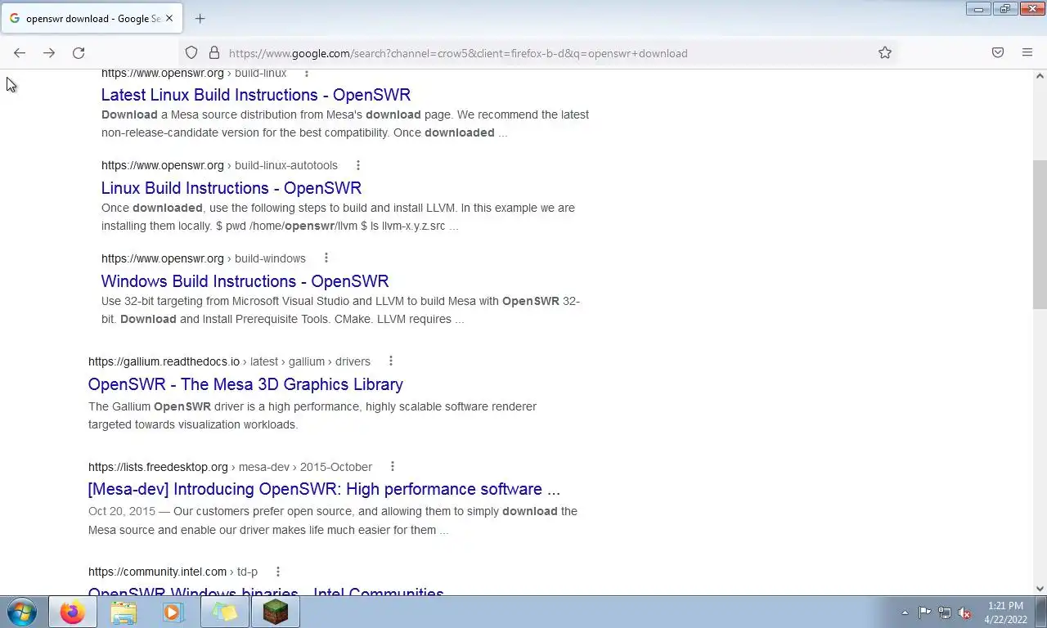Open the Minecraft block taskbar icon
This screenshot has width=1047, height=628.
(276, 612)
